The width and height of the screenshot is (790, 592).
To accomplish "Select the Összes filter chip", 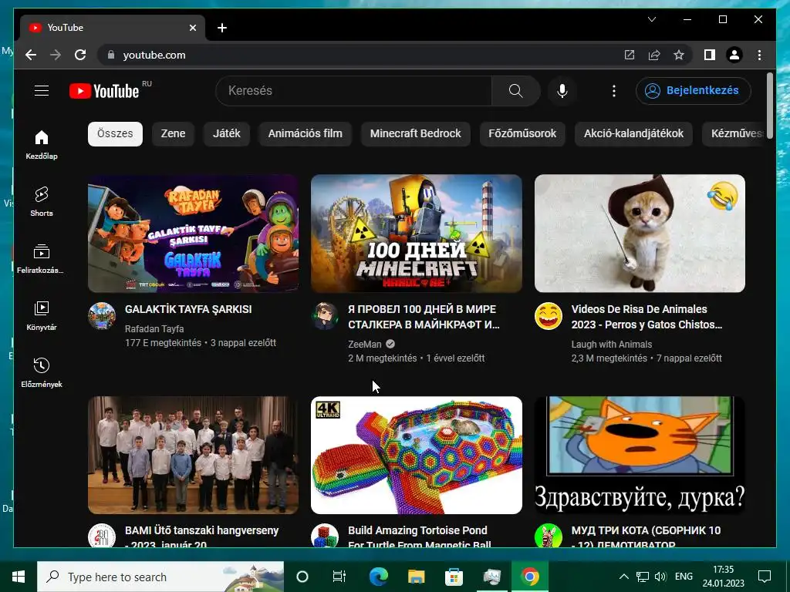I will 115,133.
